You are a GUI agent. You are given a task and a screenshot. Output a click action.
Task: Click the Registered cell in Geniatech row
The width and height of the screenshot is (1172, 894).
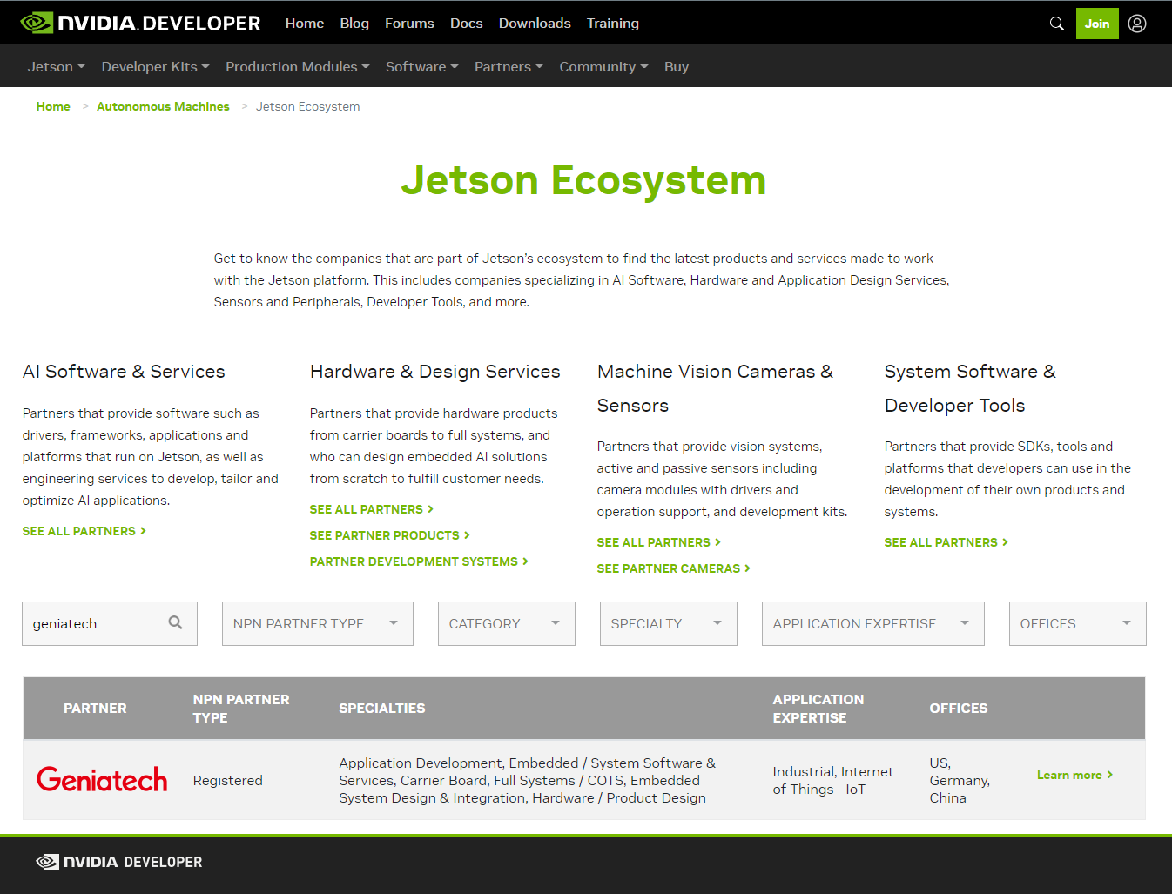click(228, 780)
